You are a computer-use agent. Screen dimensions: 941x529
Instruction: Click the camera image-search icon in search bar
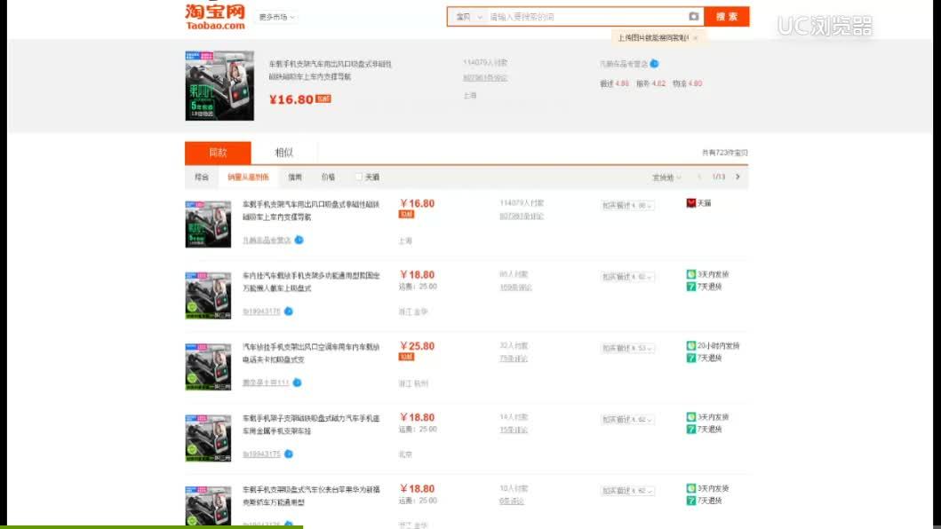click(x=693, y=17)
